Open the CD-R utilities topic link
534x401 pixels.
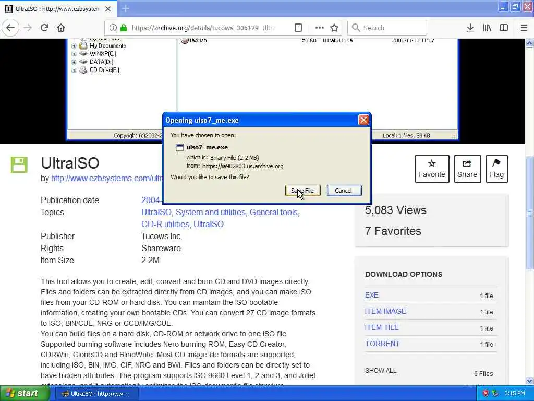tap(165, 224)
